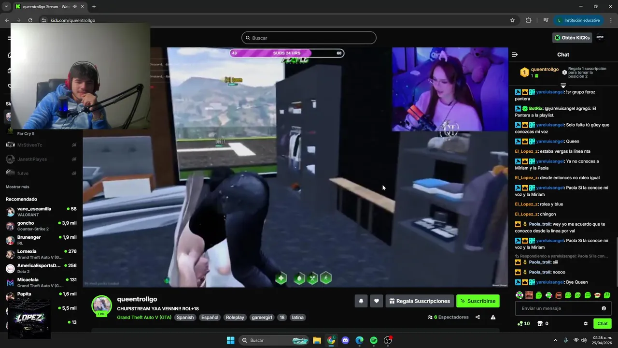Insert the mustached man face emote

(529, 295)
